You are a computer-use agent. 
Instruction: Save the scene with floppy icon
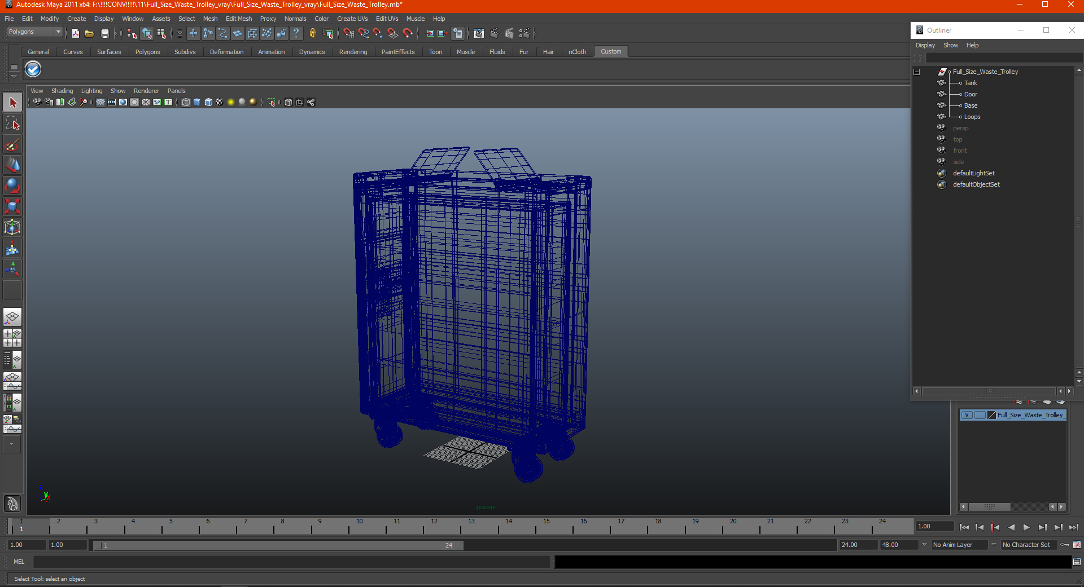[x=104, y=34]
